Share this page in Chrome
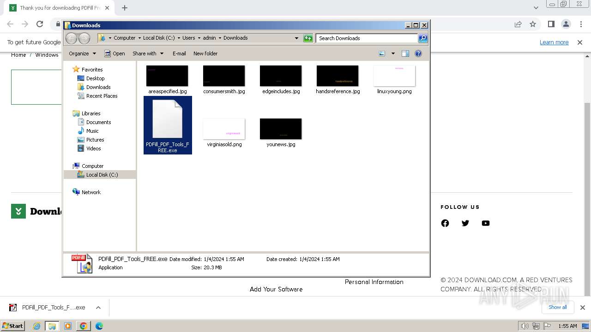Image resolution: width=591 pixels, height=332 pixels. pyautogui.click(x=518, y=24)
